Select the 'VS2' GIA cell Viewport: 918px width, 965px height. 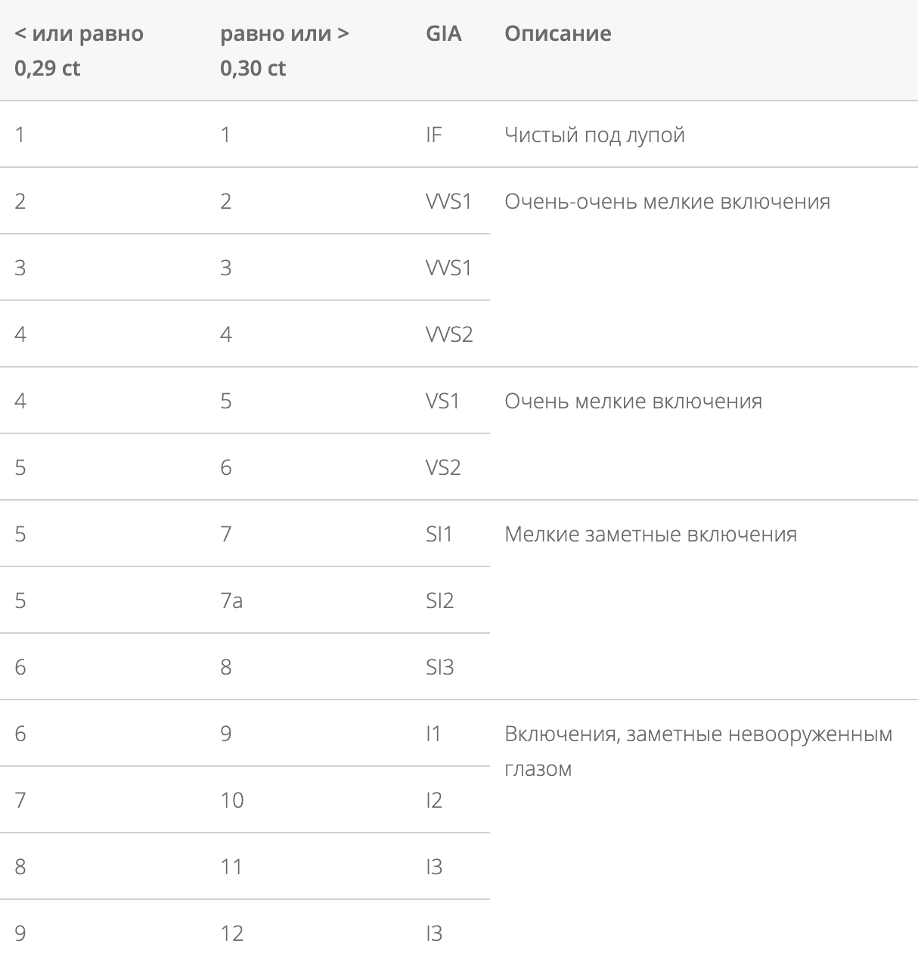(x=443, y=467)
